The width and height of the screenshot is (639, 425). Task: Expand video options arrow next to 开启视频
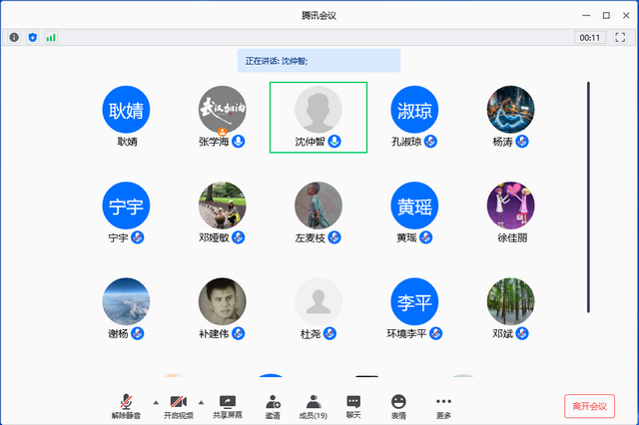[202, 401]
